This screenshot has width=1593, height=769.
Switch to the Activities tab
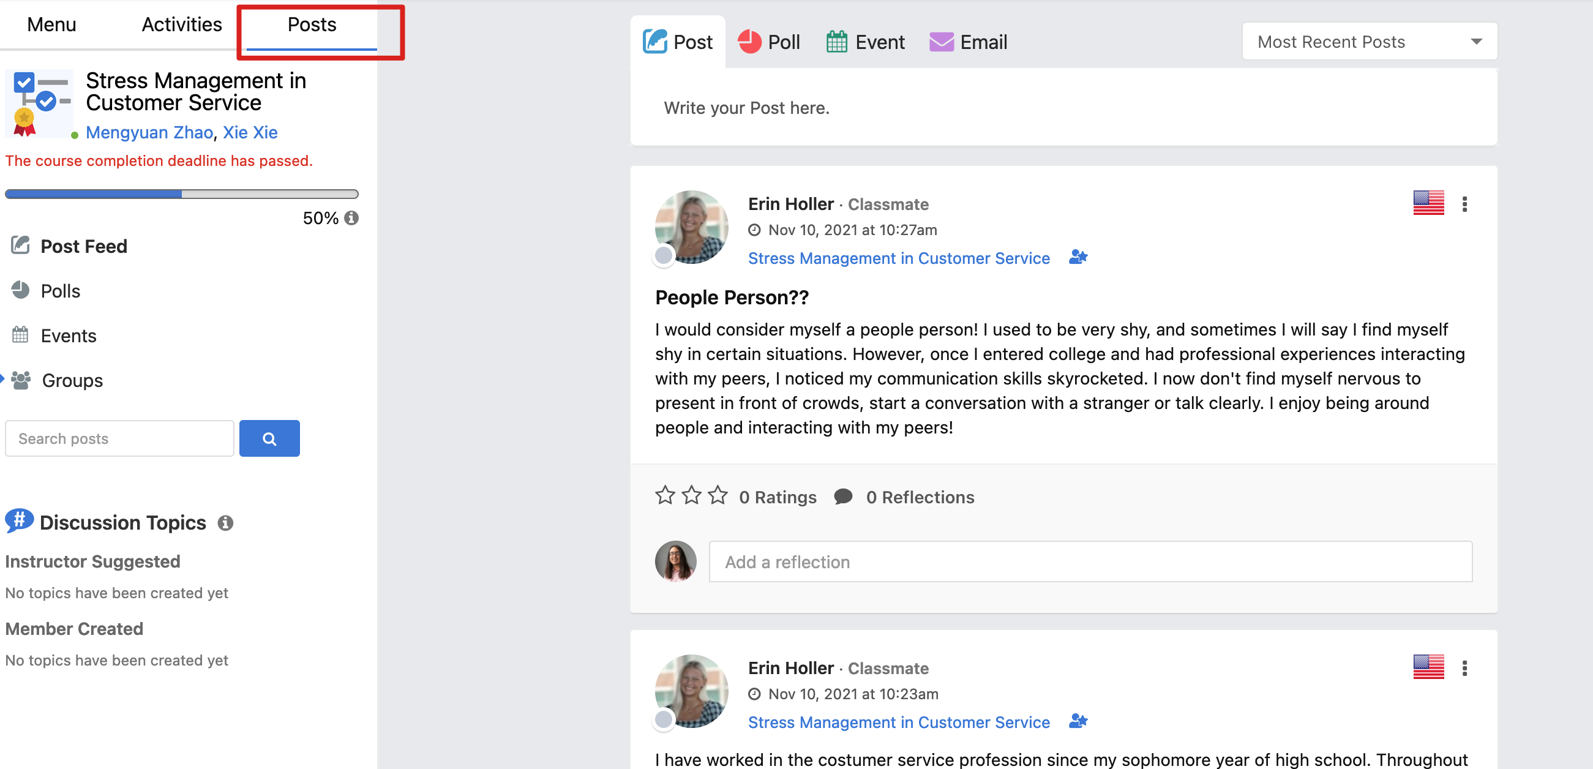pyautogui.click(x=181, y=24)
